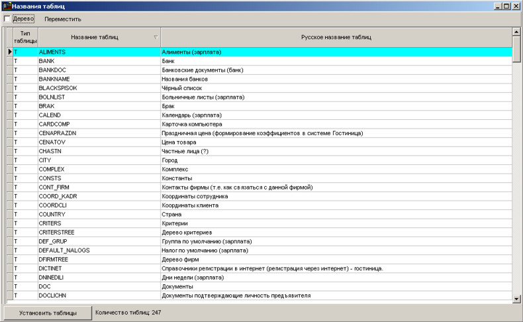Screen dimensions: 523x322
Task: Open the Переместить menu
Action: click(63, 19)
